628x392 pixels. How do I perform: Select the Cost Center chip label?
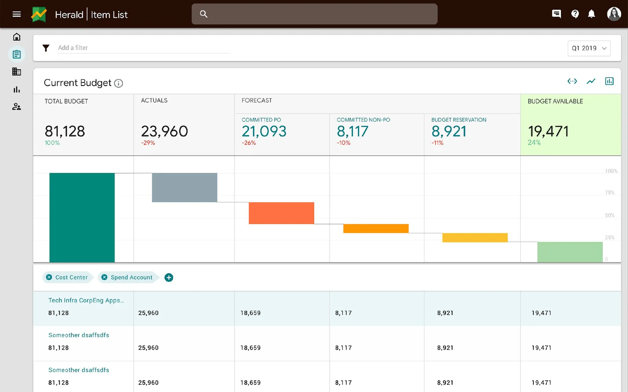coord(71,277)
